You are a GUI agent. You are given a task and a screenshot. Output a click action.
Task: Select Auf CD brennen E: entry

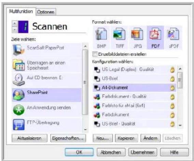tap(45, 78)
